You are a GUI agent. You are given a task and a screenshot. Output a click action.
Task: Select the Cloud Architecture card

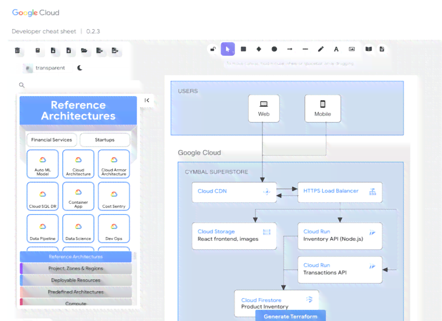pos(78,164)
